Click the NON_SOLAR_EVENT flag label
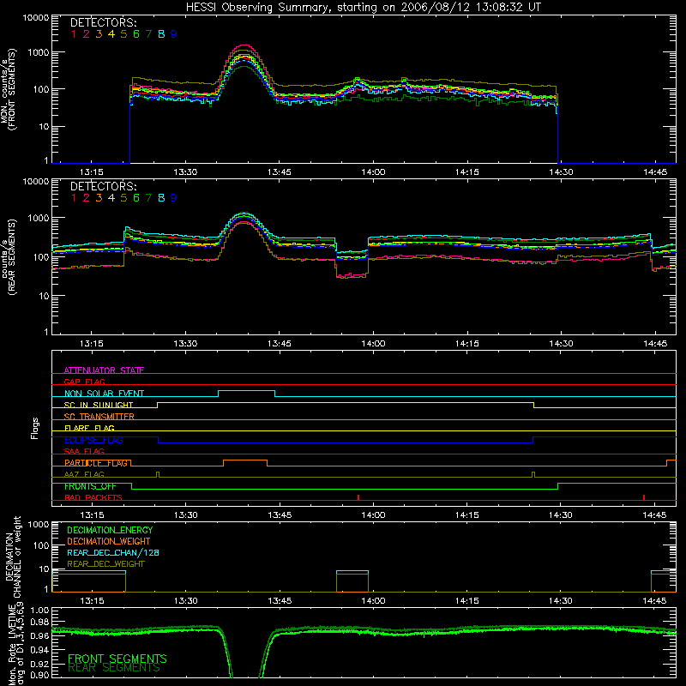The width and height of the screenshot is (686, 686). click(x=104, y=394)
